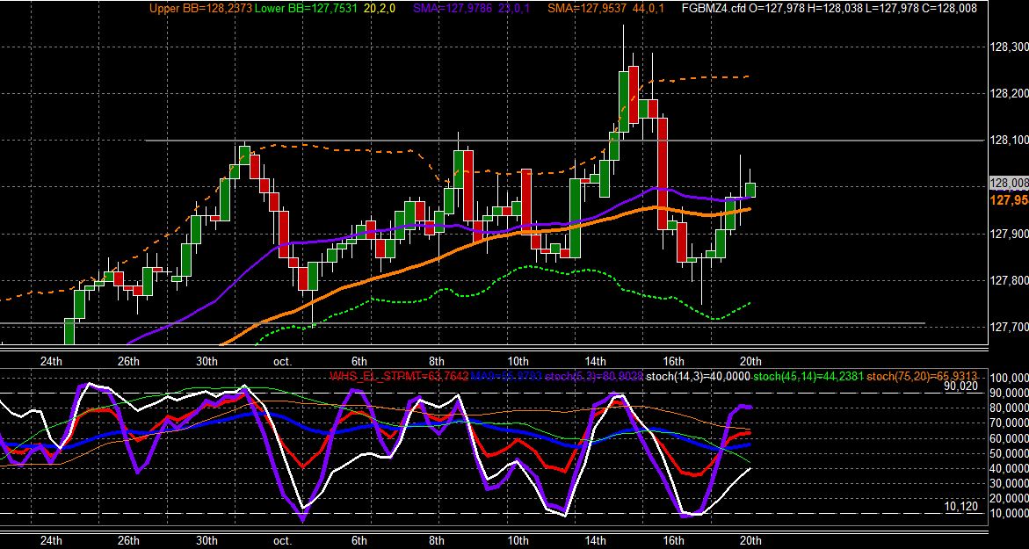
Task: Click the 14th date on main chart axis
Action: pyautogui.click(x=595, y=361)
